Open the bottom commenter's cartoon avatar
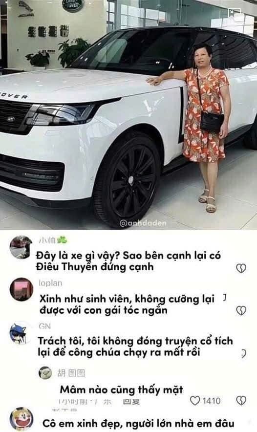Screen dimensions: 257x432 pos(21,418)
